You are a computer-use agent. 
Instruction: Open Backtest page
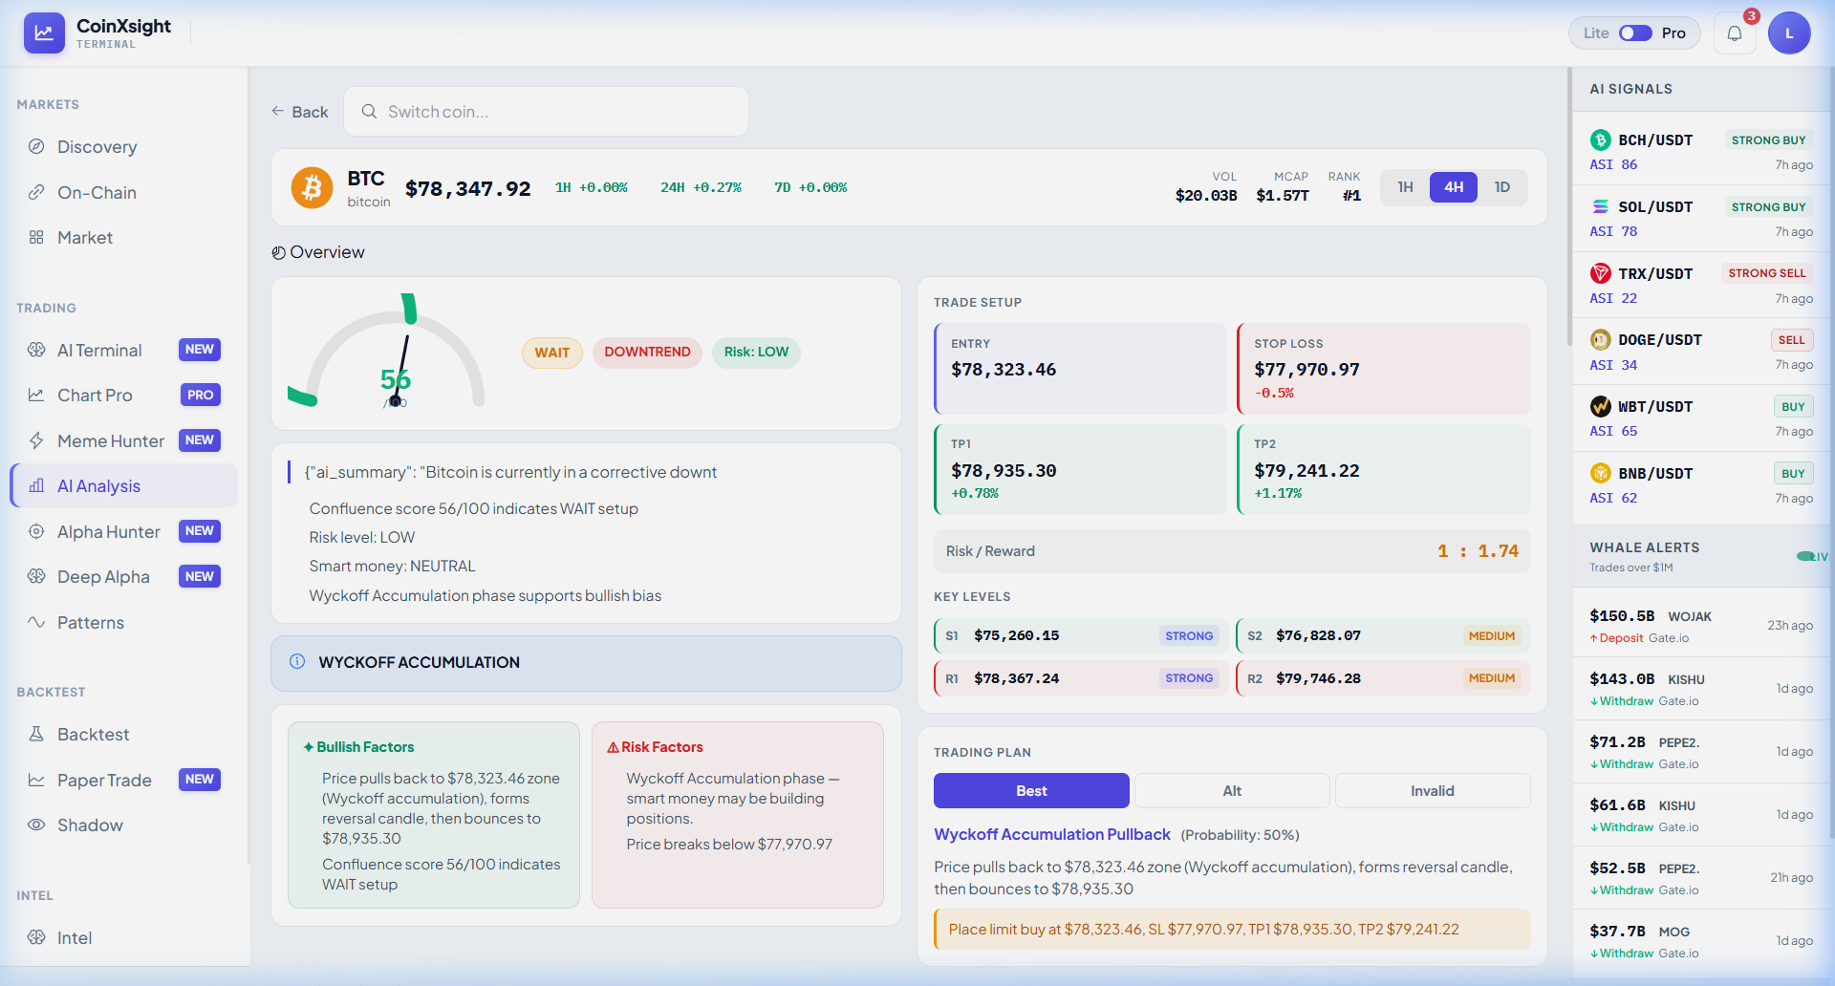(124, 735)
